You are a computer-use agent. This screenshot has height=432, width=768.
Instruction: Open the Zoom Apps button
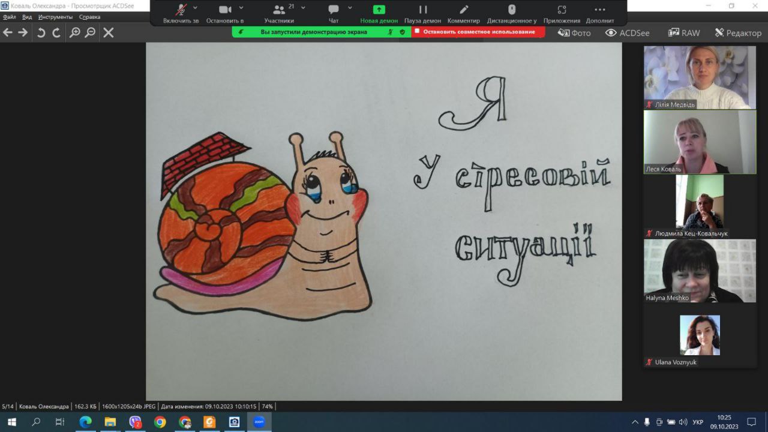(562, 10)
